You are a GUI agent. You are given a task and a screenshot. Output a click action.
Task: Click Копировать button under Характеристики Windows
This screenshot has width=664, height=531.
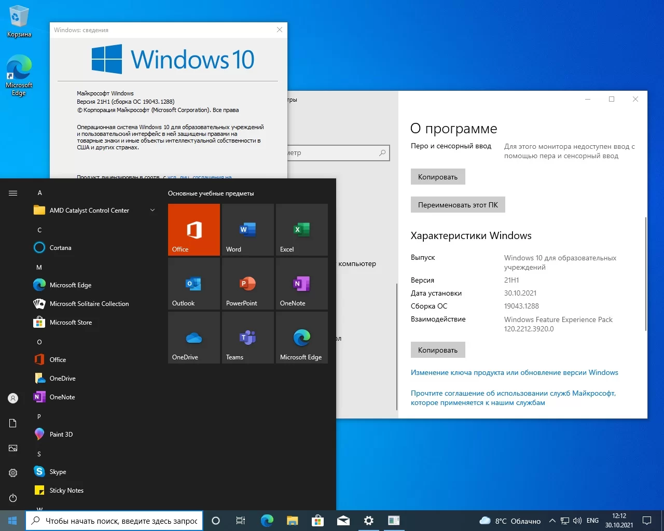point(438,350)
